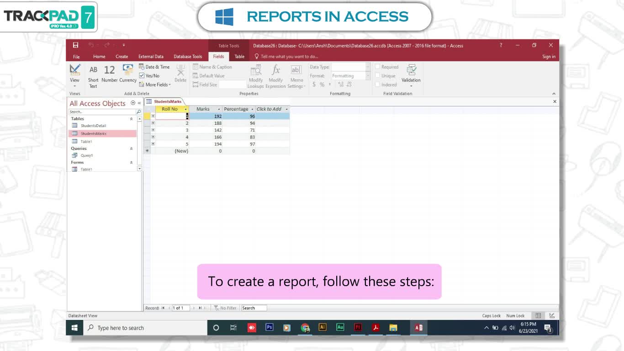Toggle the Unique checkbox
This screenshot has width=624, height=351.
(x=377, y=76)
